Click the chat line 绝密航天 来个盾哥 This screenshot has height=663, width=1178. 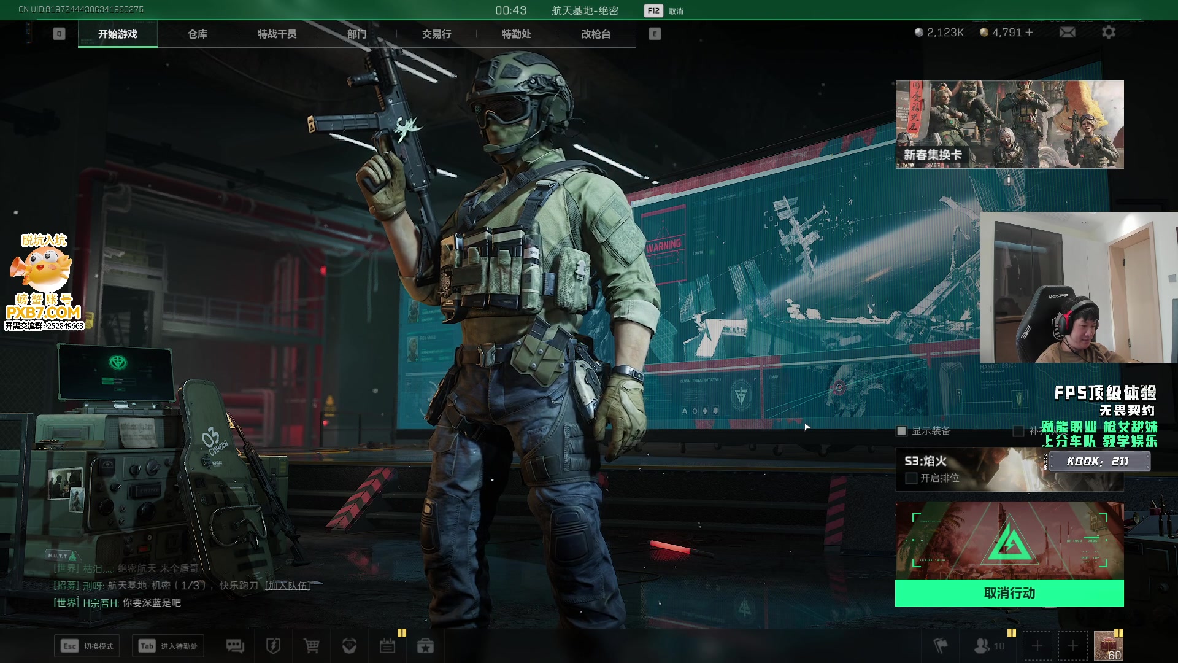click(x=158, y=568)
